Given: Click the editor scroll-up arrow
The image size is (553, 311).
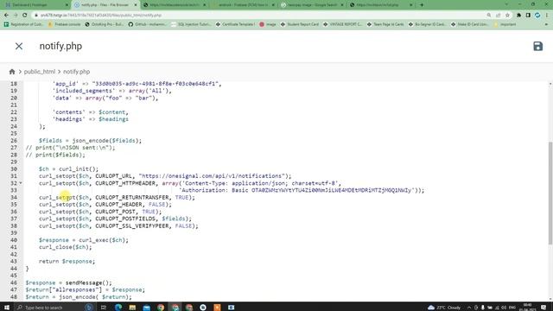Looking at the screenshot, I should click(550, 84).
